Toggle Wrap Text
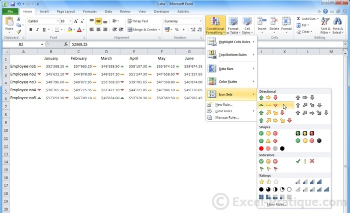The width and height of the screenshot is (350, 213). 137,21
